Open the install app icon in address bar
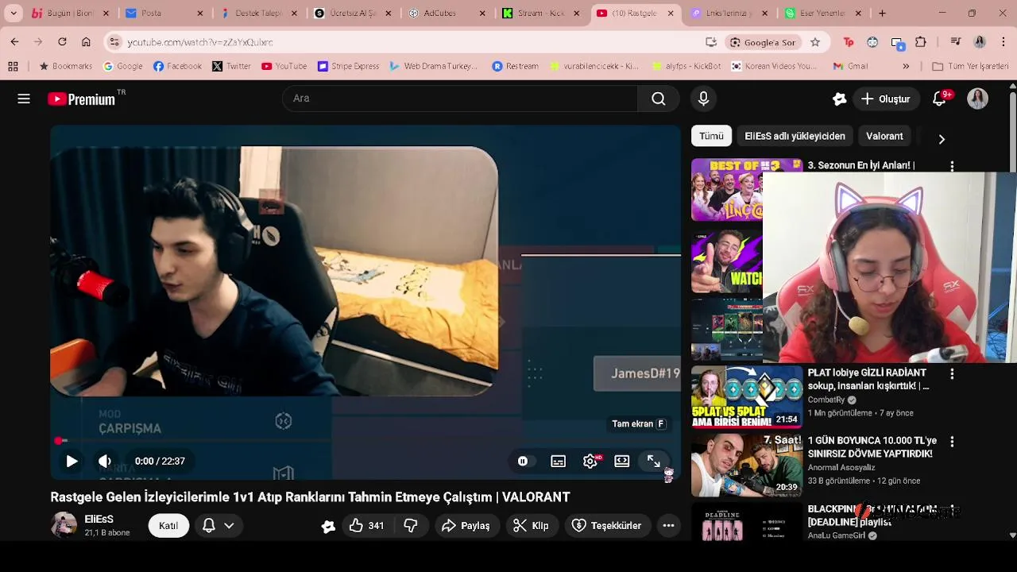This screenshot has width=1017, height=572. coord(710,42)
